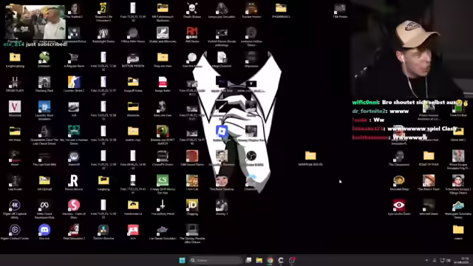Click the webcam thumbnail in top-left corner
This screenshot has width=473, height=266.
point(35,22)
